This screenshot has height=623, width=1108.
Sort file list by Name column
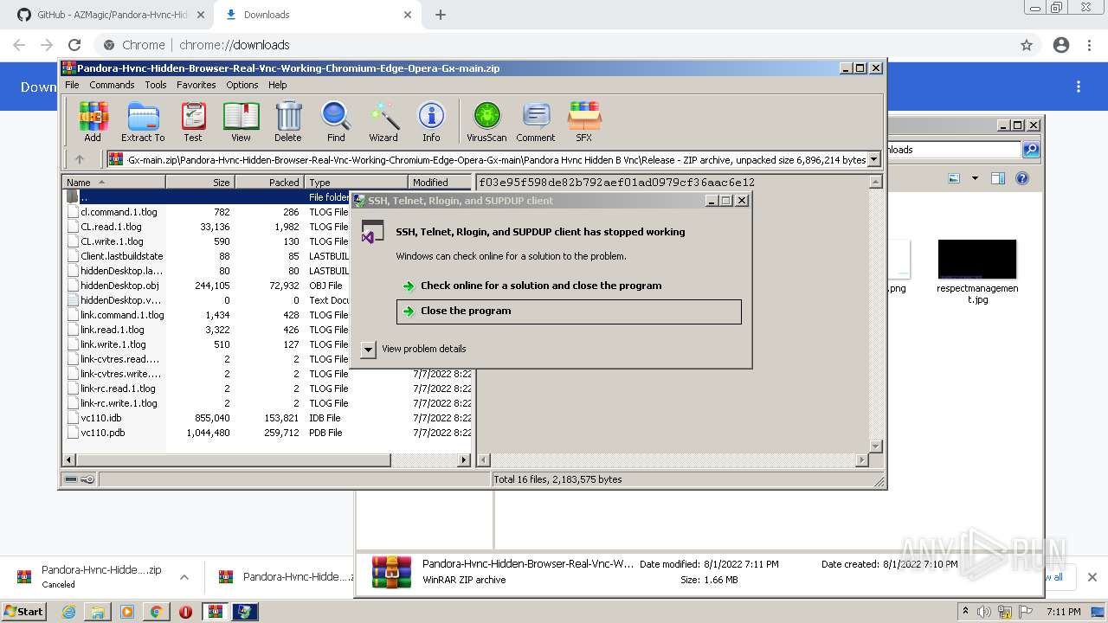[x=113, y=182]
